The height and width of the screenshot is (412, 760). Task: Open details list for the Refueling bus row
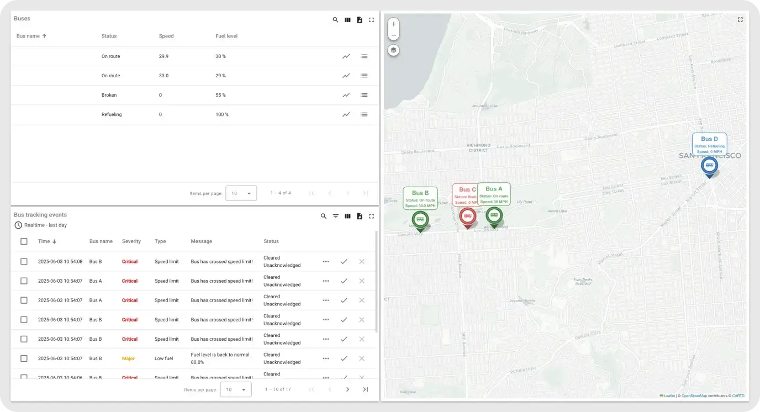pyautogui.click(x=364, y=114)
